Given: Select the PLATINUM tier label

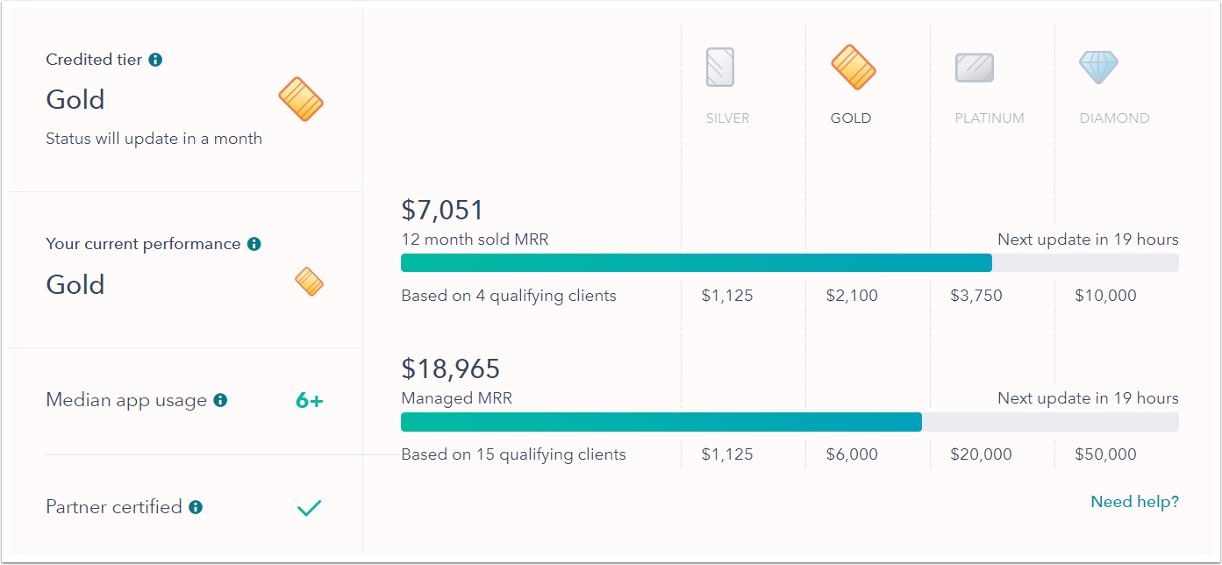Looking at the screenshot, I should point(990,118).
